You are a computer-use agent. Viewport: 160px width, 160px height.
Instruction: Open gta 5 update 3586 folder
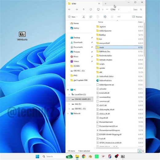click(x=79, y=80)
